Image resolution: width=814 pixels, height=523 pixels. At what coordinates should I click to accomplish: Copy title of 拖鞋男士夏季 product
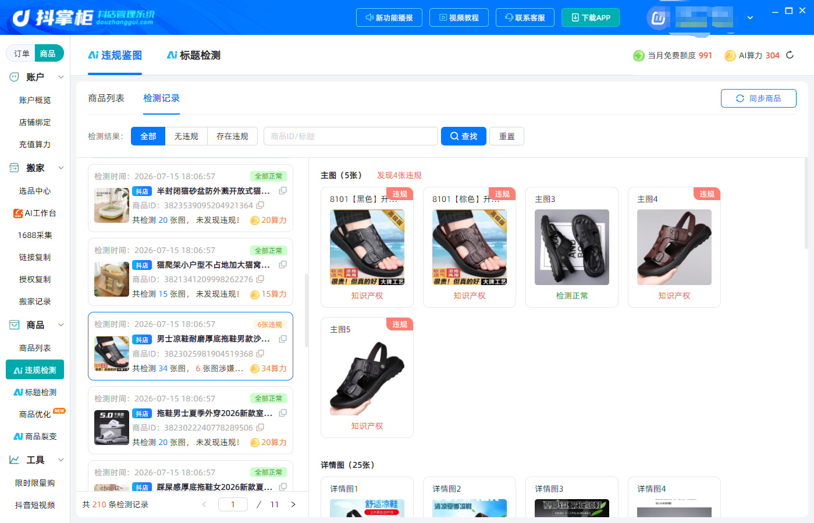pyautogui.click(x=283, y=413)
